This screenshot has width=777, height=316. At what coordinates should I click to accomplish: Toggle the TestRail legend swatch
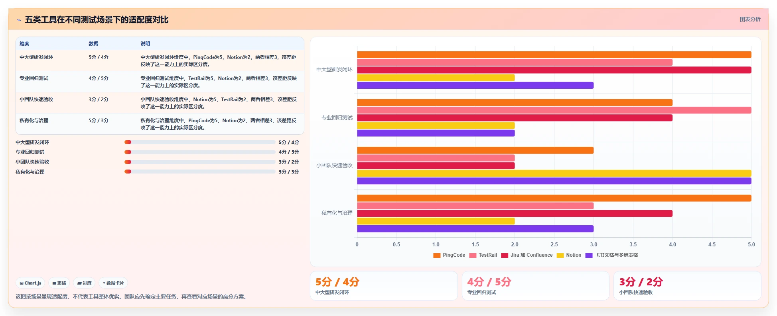pyautogui.click(x=473, y=255)
